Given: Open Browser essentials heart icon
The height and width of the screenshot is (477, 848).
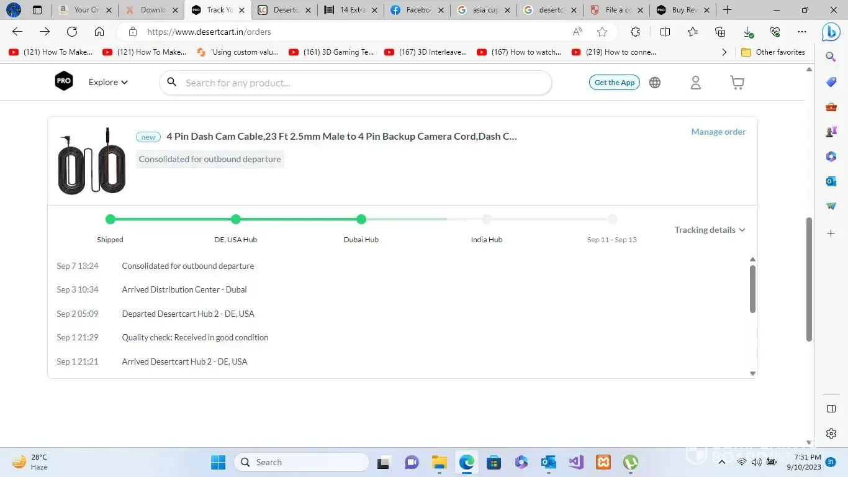Looking at the screenshot, I should coord(775,32).
